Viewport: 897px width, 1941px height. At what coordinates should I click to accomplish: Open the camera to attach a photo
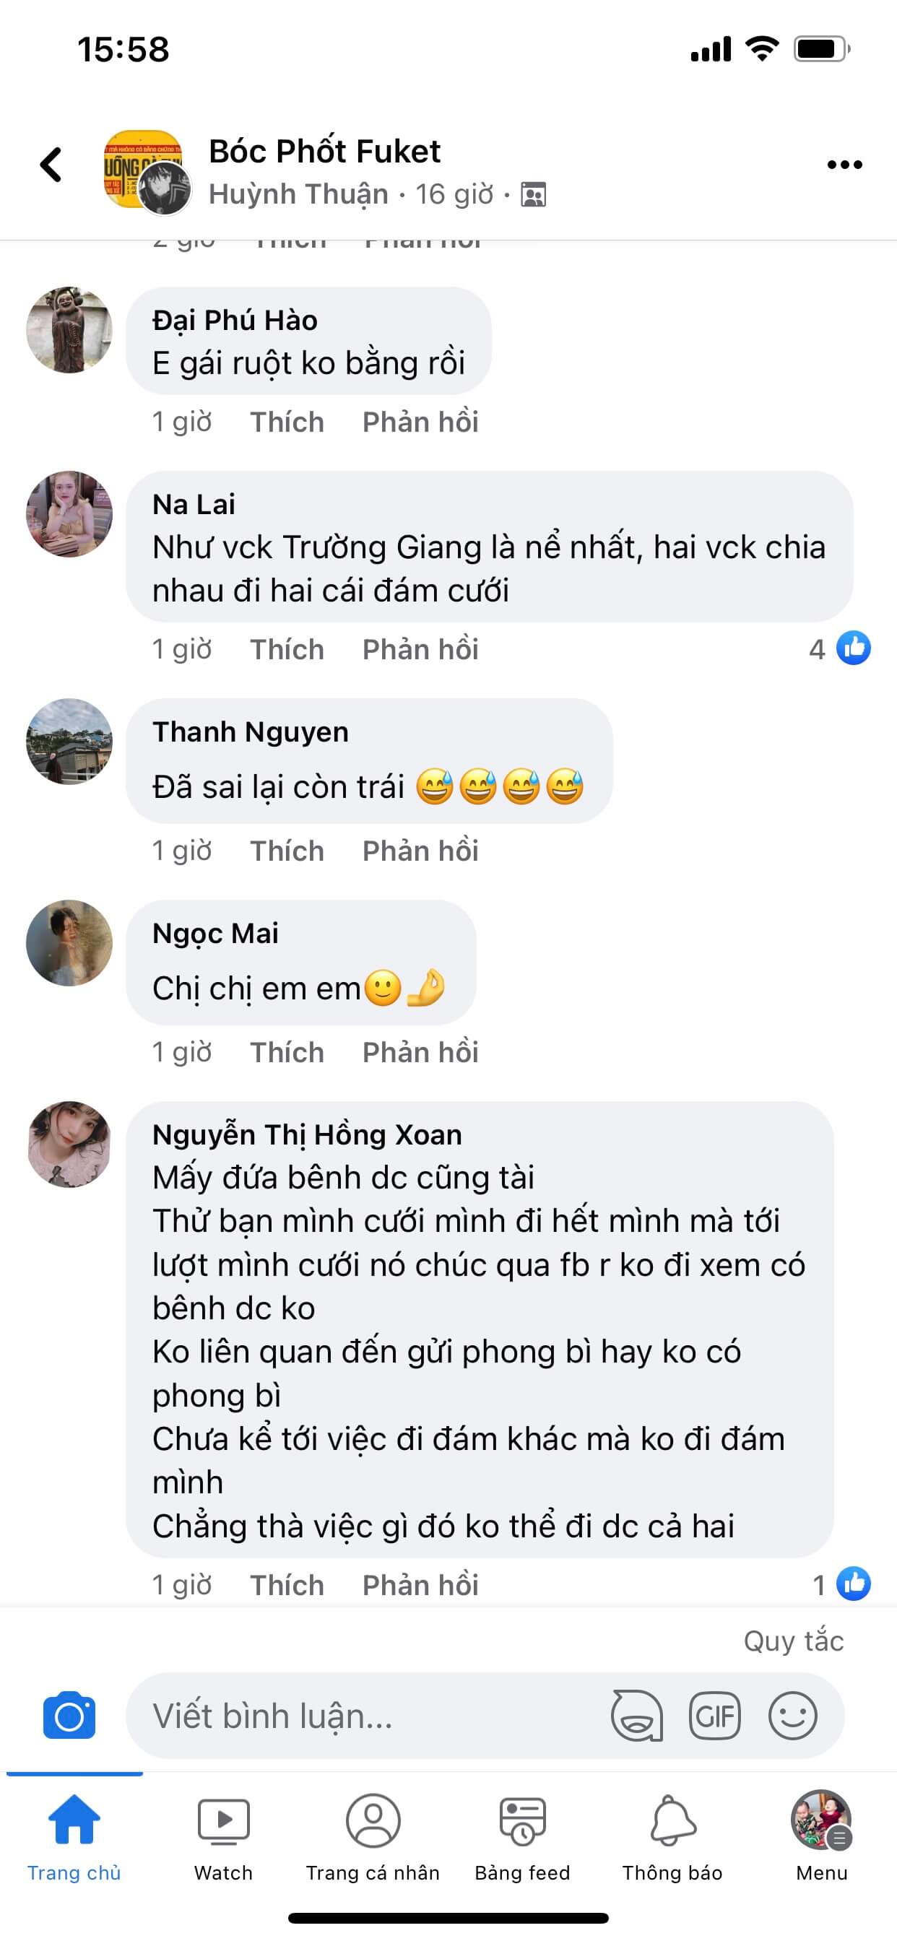(x=71, y=1717)
